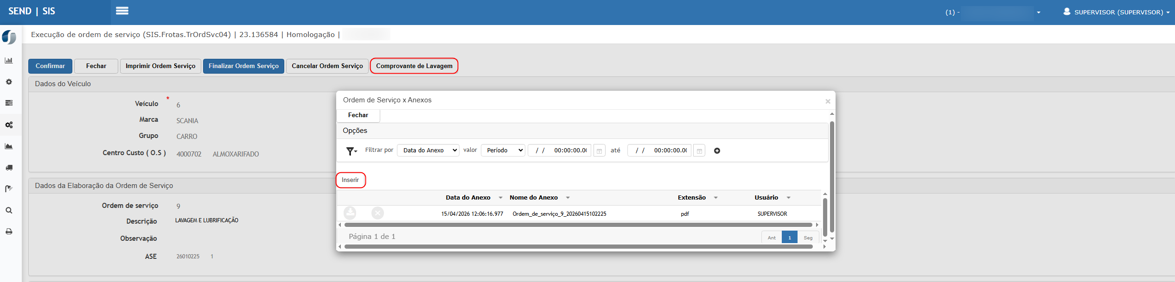Click the Inserir button
Viewport: 1175px width, 282px height.
[351, 180]
